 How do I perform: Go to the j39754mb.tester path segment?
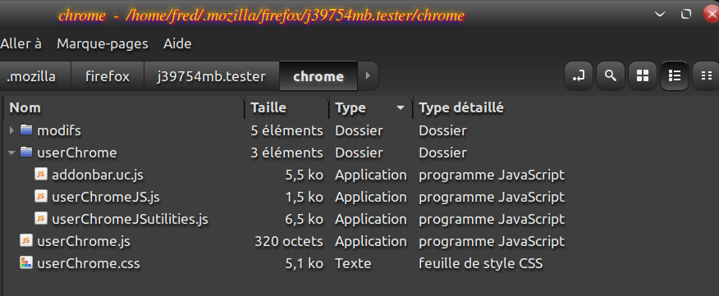(212, 76)
